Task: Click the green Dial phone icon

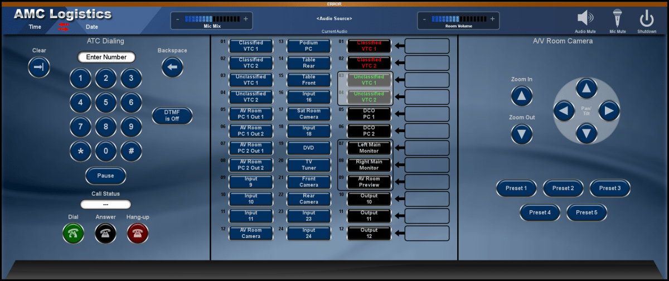Action: coord(73,233)
